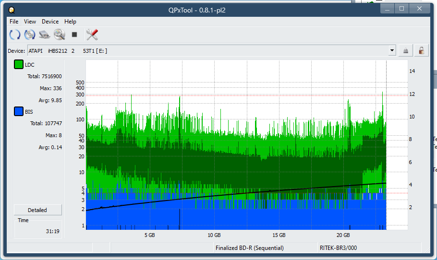Click the 5 GB axis label

click(150, 235)
